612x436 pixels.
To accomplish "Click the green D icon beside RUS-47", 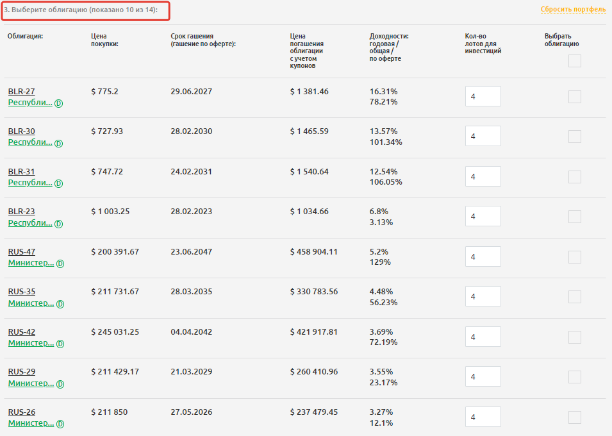I will click(x=60, y=264).
